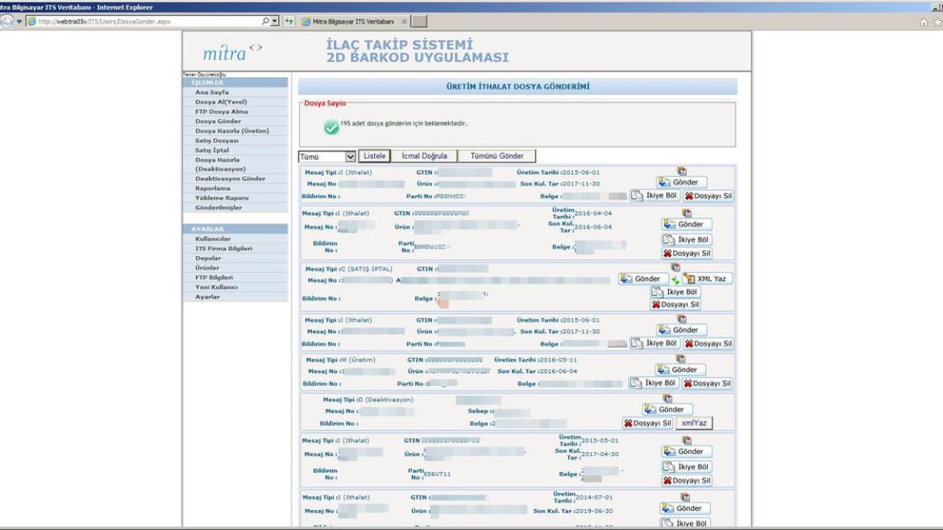Screen dimensions: 943x530
Task: Click the browser Favorites star icon
Action: click(x=937, y=23)
